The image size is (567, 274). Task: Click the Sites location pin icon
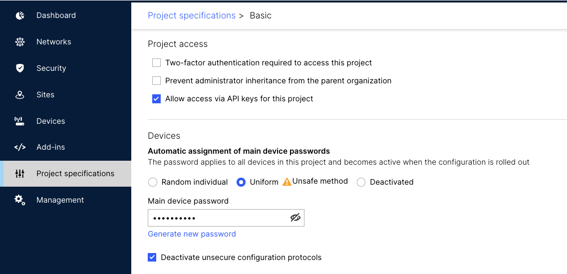tap(20, 95)
